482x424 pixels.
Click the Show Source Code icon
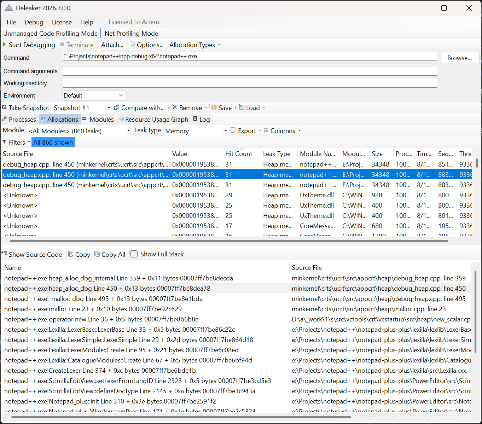point(4,254)
